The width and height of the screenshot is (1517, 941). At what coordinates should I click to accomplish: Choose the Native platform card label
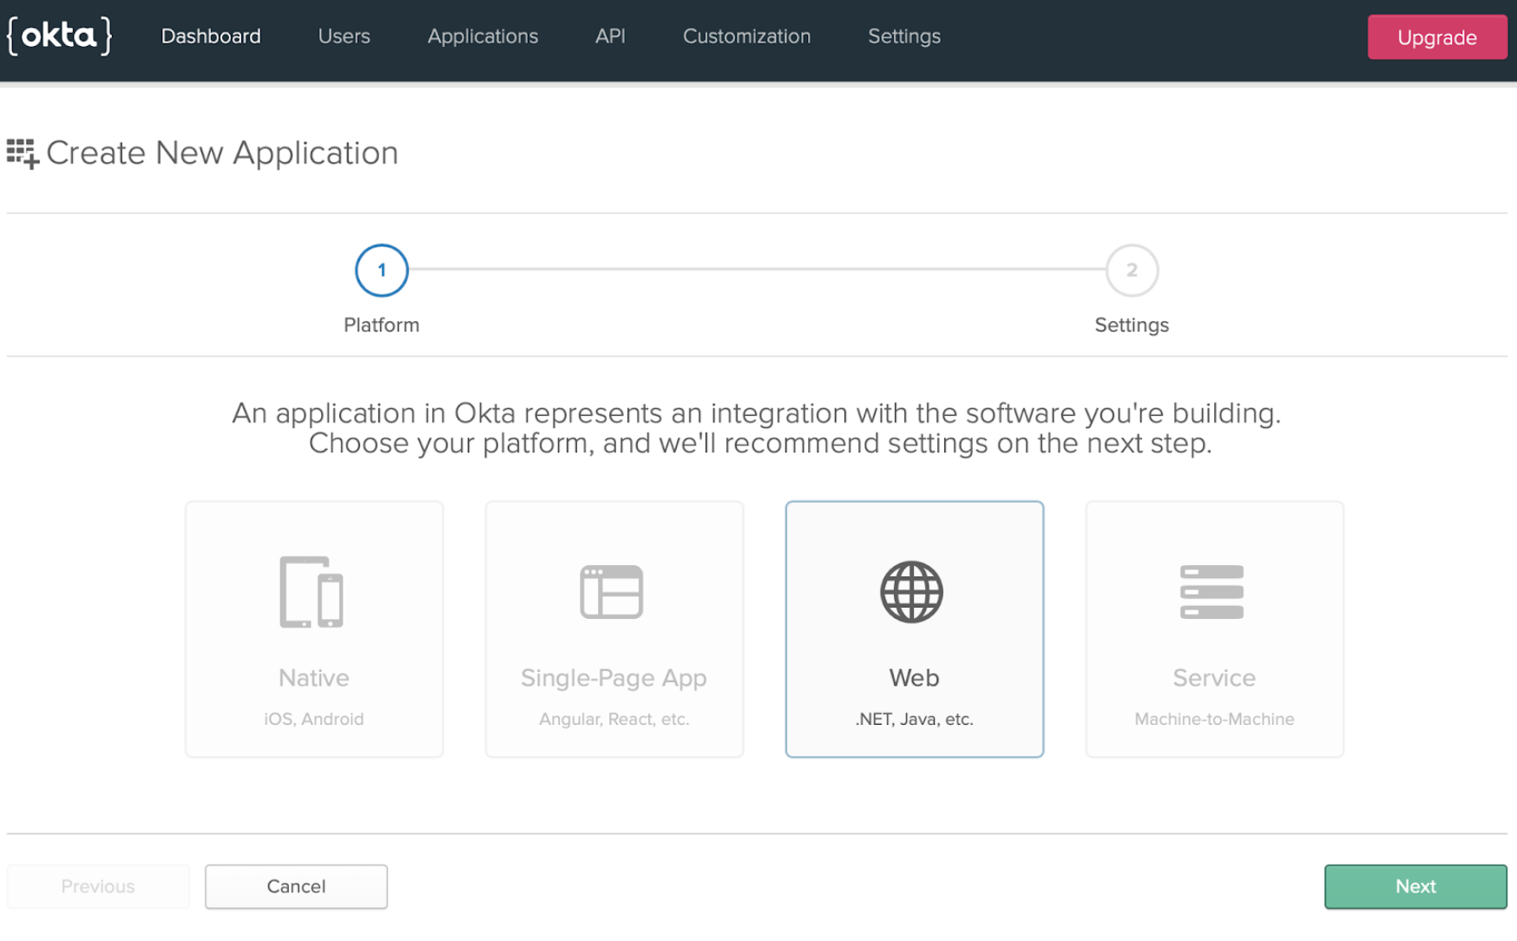click(x=313, y=678)
